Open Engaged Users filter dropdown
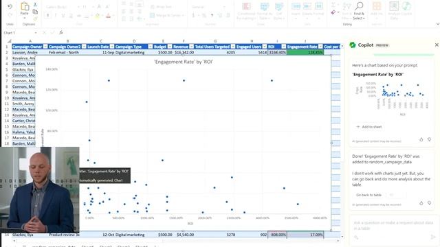Viewport: 440px width, 247px height. 265,47
